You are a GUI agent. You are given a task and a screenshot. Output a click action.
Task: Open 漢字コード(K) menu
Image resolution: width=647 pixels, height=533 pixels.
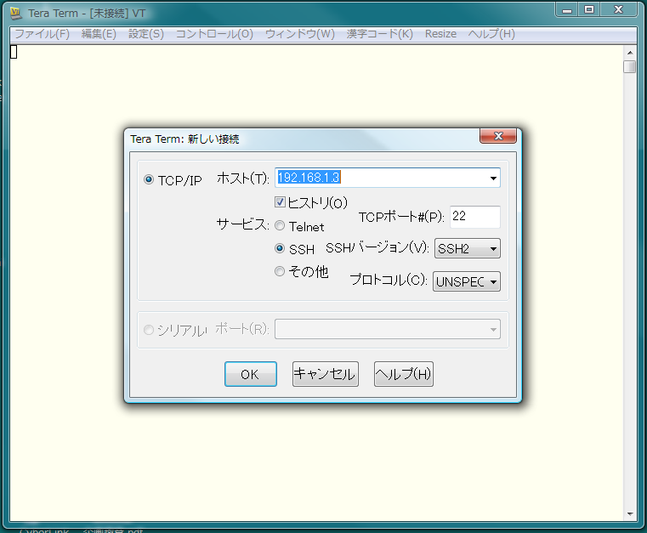click(x=380, y=34)
